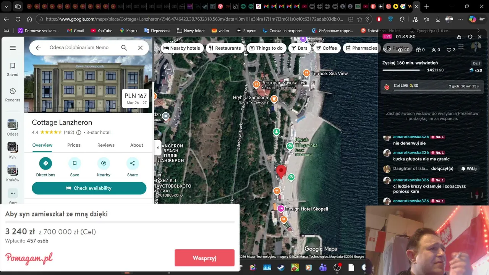Switch to the Reviews tab
The height and width of the screenshot is (275, 489).
coord(106,145)
